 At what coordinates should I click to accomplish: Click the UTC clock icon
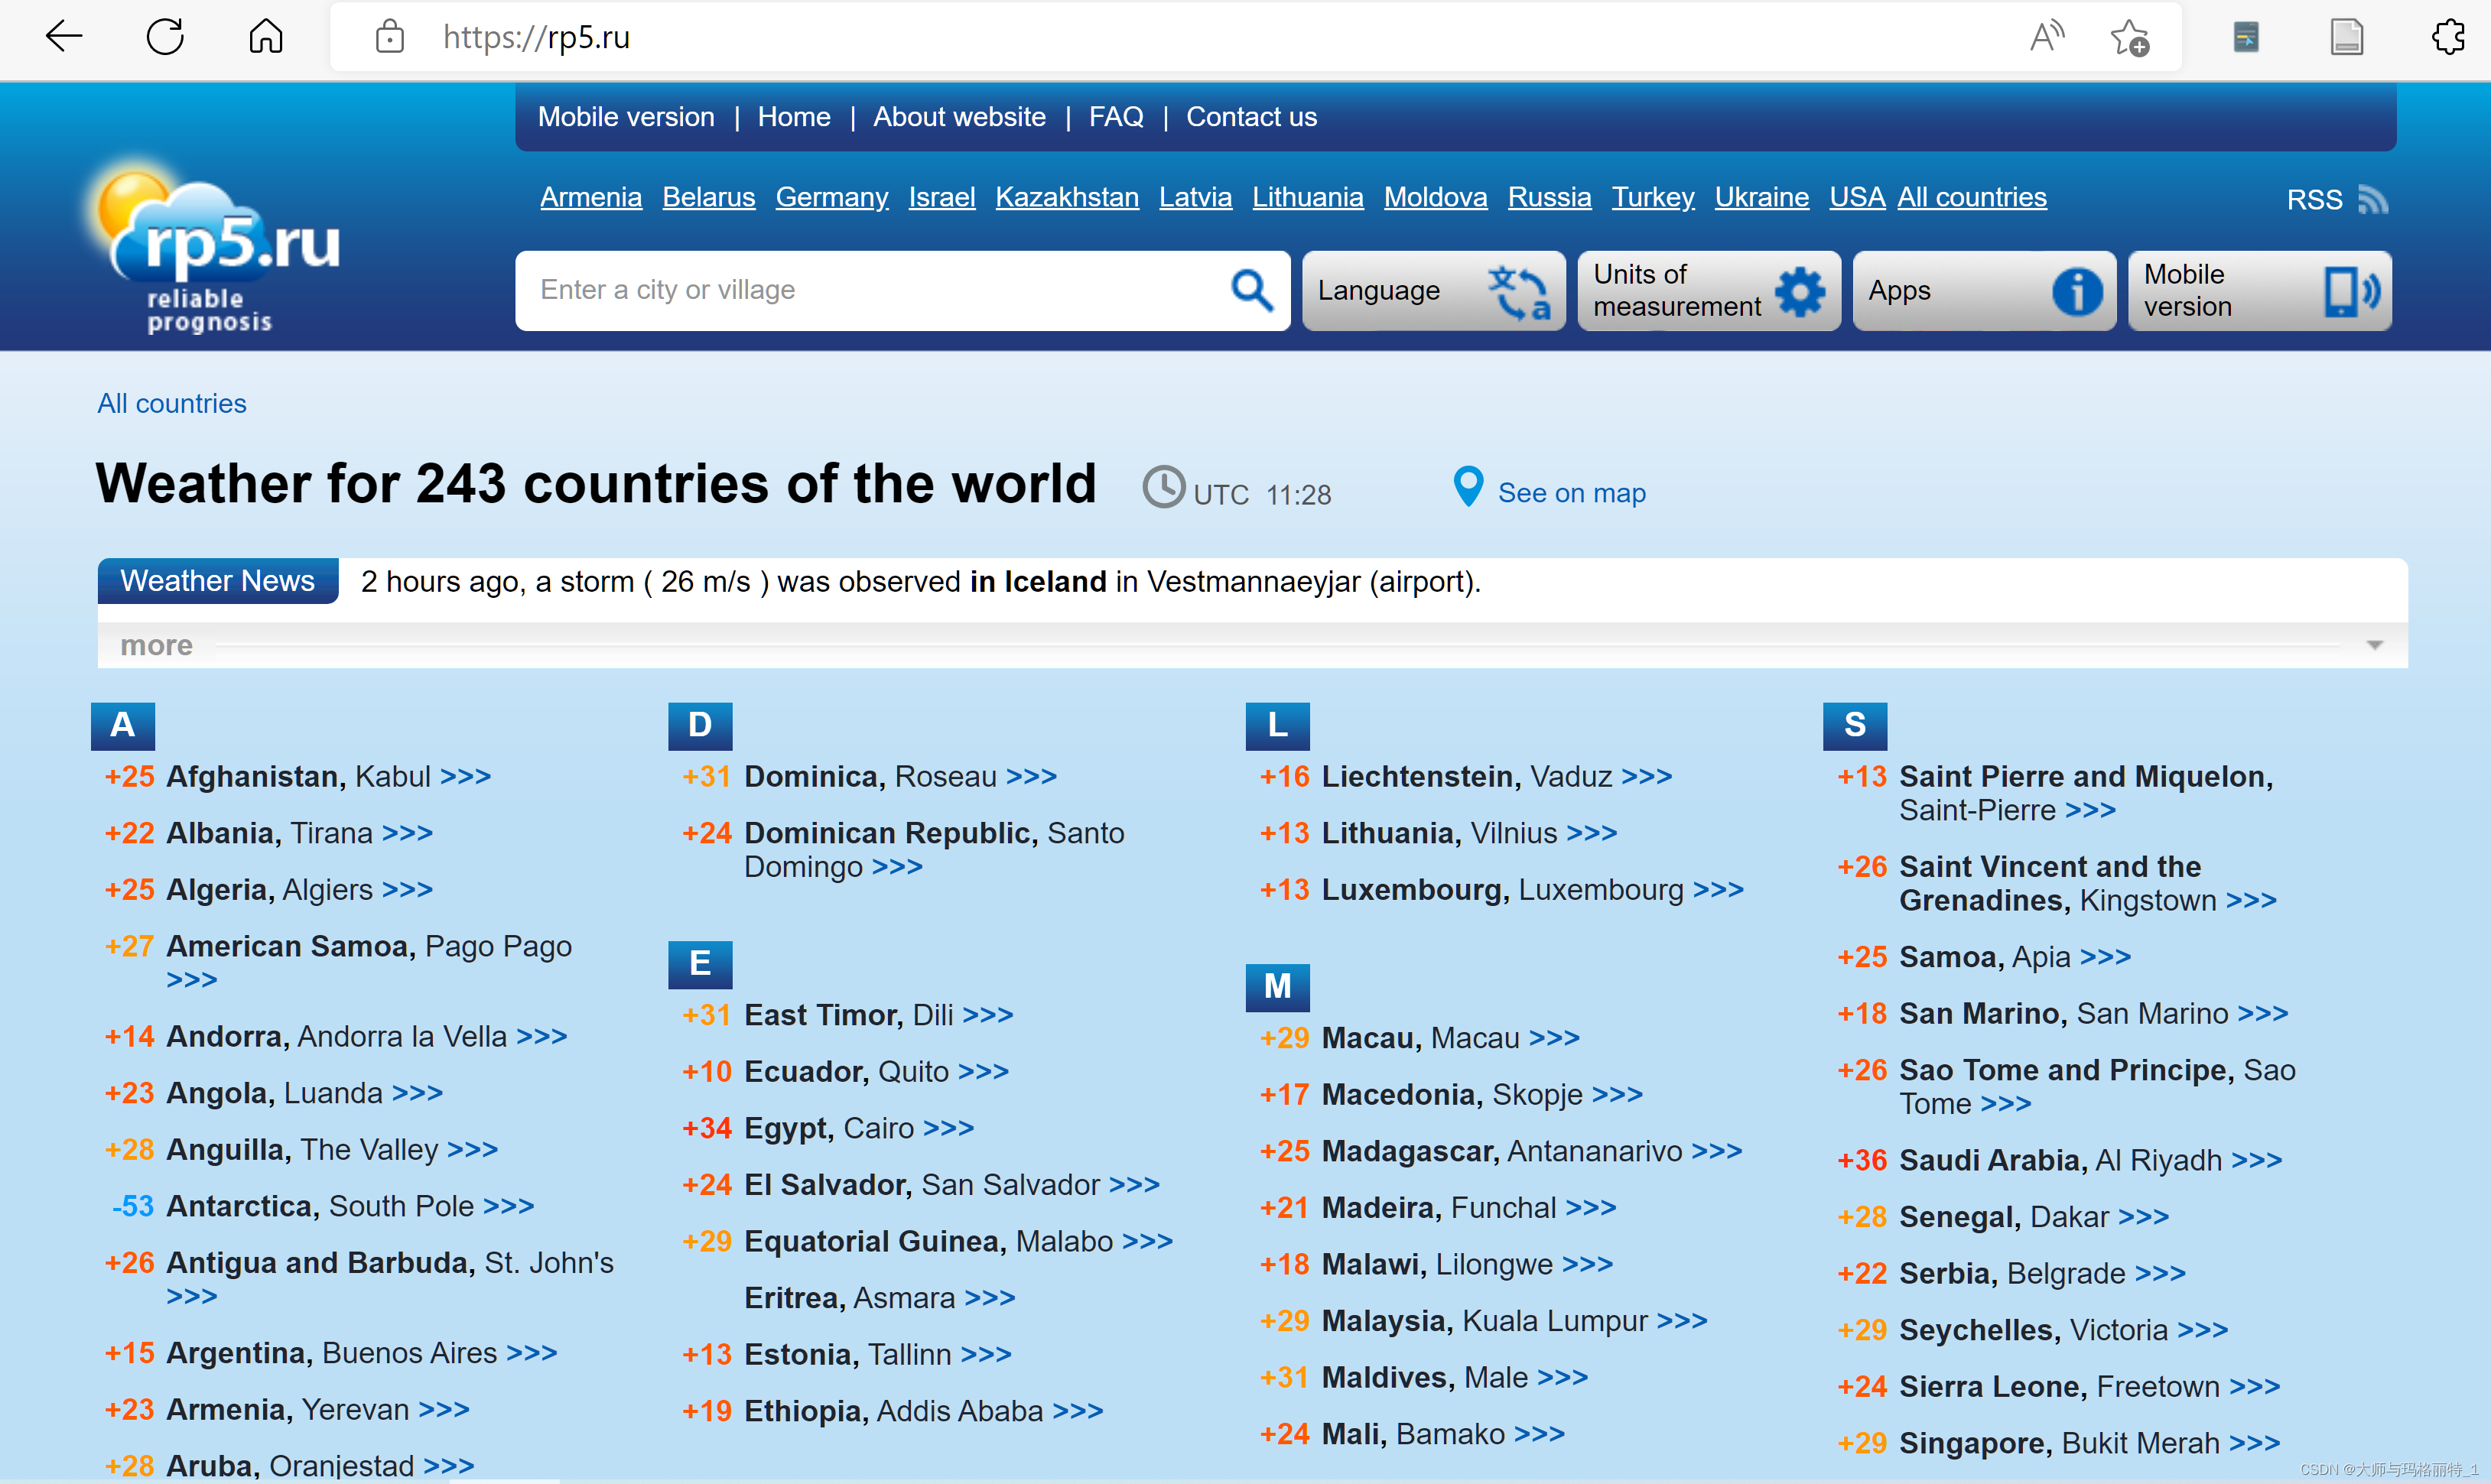1163,487
